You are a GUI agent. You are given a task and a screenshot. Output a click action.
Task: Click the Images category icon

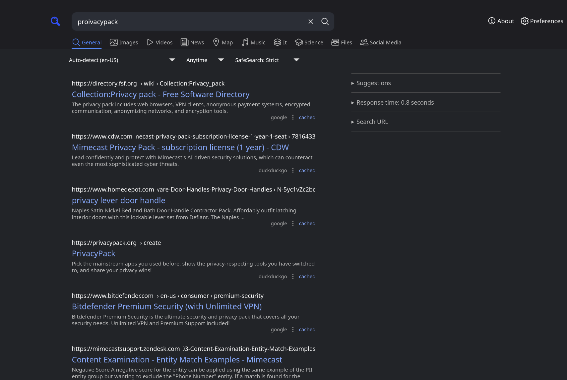tap(114, 42)
